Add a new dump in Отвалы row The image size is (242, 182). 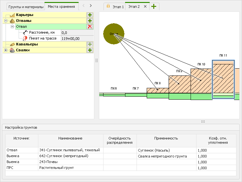(x=90, y=21)
